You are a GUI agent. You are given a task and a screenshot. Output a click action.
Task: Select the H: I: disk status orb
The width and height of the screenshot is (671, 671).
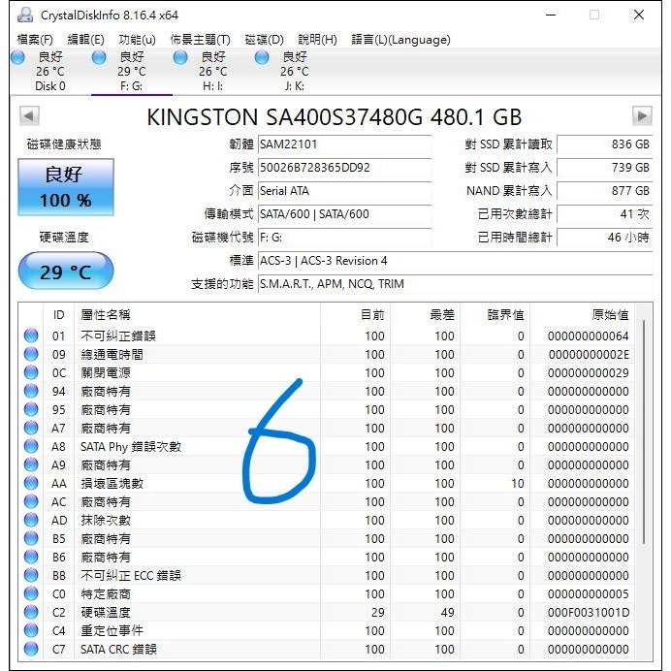[180, 57]
